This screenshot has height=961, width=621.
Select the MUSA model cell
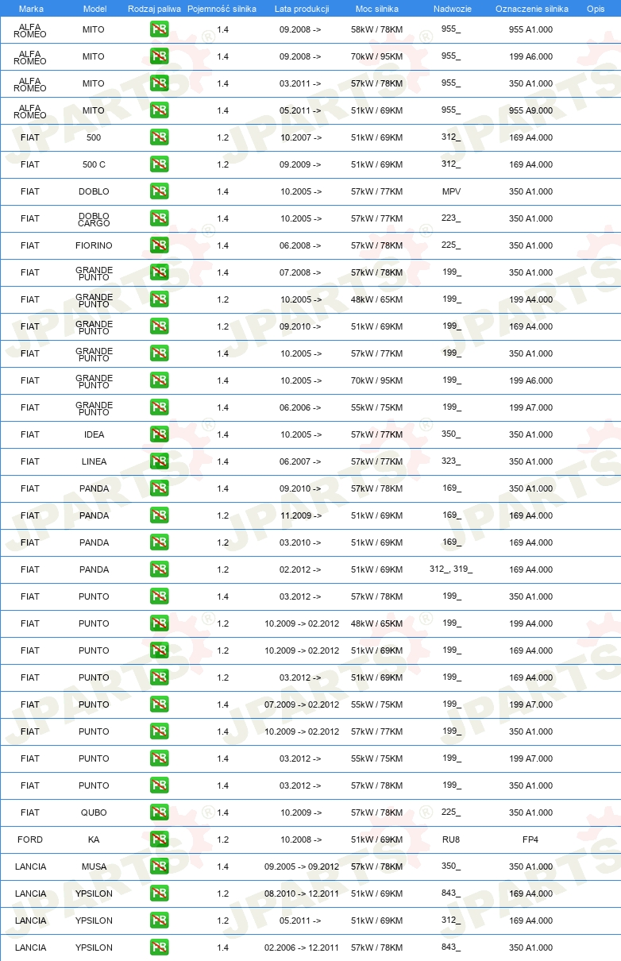94,866
